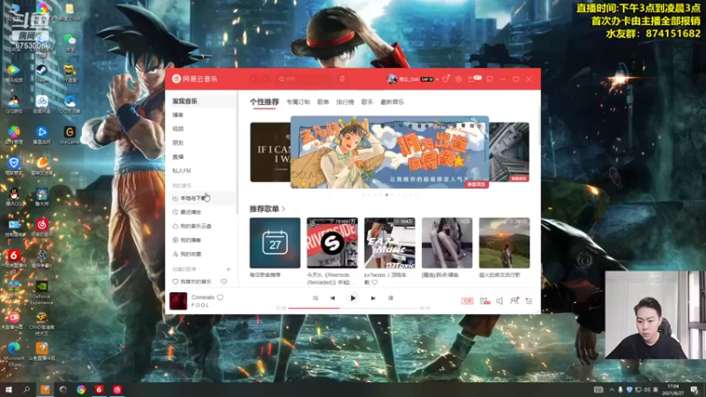Switch to the 专属定制 tab

[298, 102]
